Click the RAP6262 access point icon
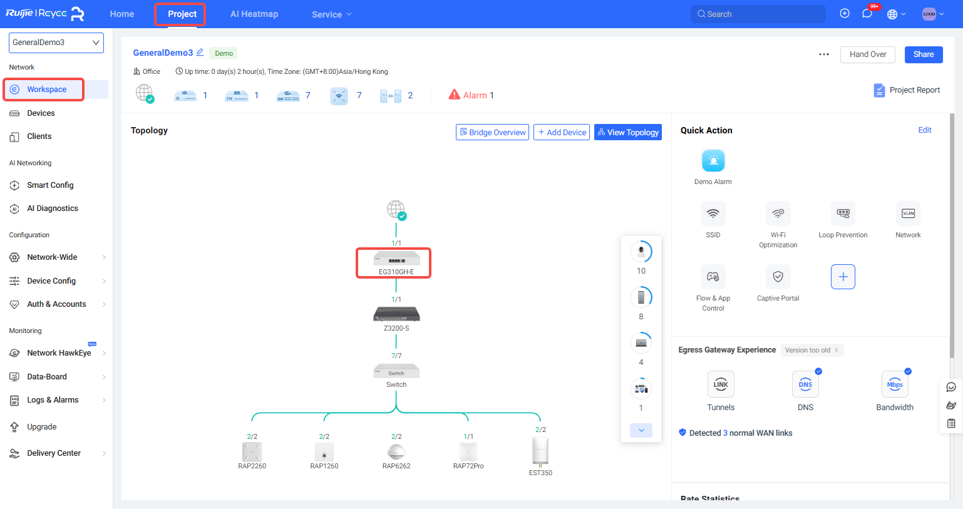Image resolution: width=963 pixels, height=509 pixels. [396, 452]
